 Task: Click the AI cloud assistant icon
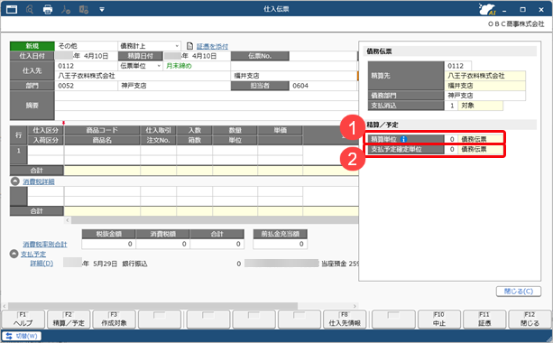coord(487,9)
